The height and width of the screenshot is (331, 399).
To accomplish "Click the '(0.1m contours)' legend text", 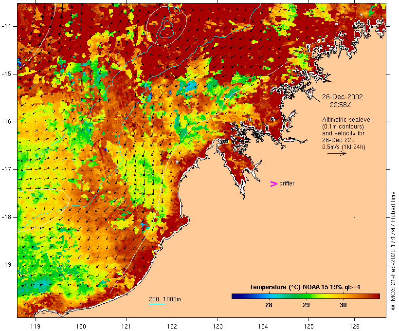I will (x=343, y=127).
